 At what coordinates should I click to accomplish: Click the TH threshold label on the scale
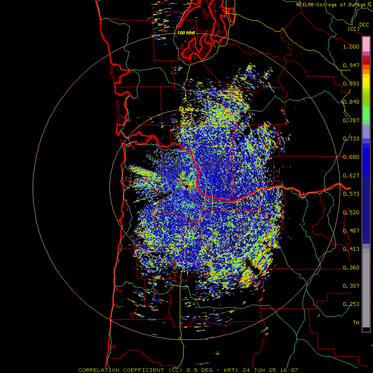[x=356, y=322]
